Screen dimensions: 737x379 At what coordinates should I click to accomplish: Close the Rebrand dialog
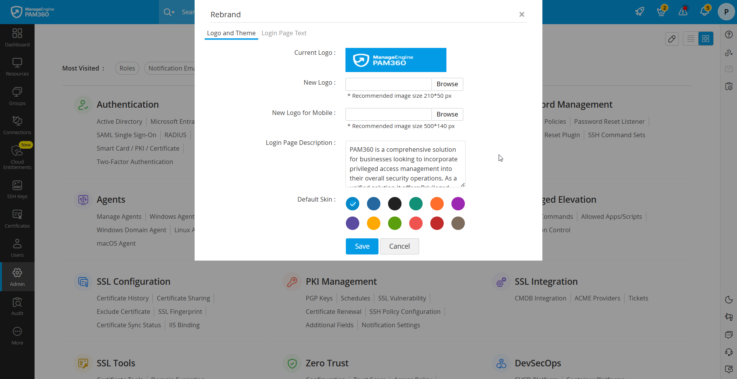pyautogui.click(x=522, y=14)
